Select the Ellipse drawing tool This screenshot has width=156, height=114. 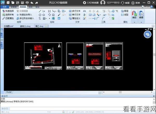44,15
